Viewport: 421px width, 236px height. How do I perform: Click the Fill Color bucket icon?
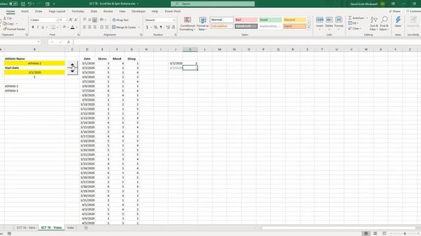pos(64,27)
